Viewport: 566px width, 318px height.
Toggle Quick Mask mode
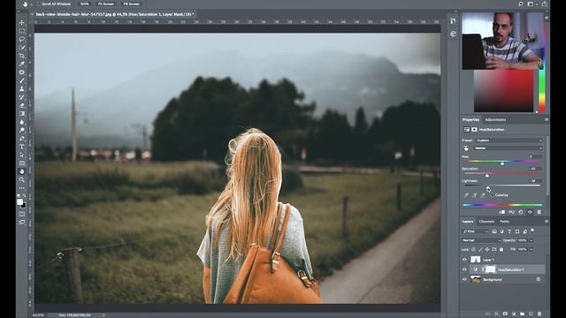pos(22,214)
